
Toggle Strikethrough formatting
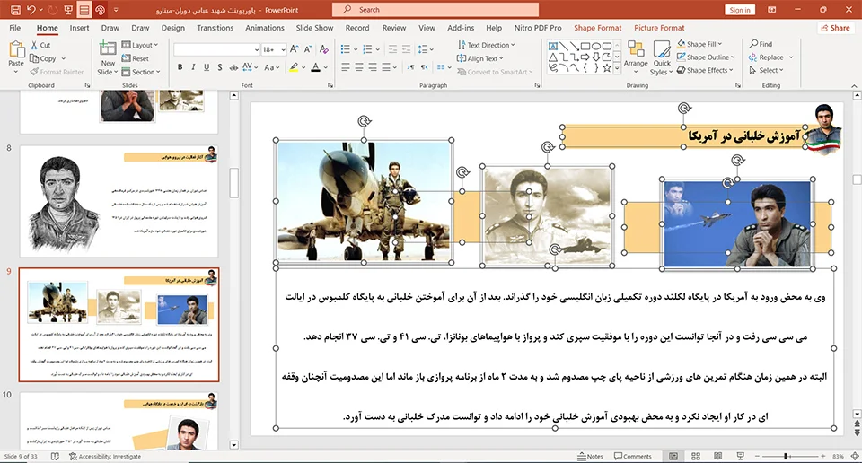(x=233, y=67)
